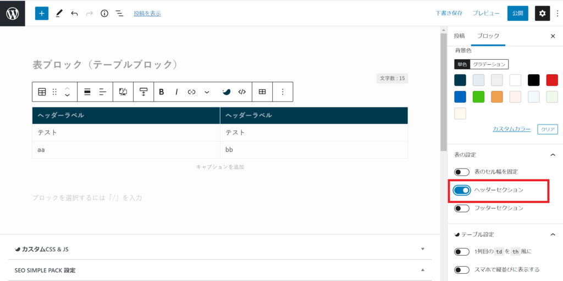Move the block down with the chevron
Image resolution: width=563 pixels, height=281 pixels.
coord(67,95)
